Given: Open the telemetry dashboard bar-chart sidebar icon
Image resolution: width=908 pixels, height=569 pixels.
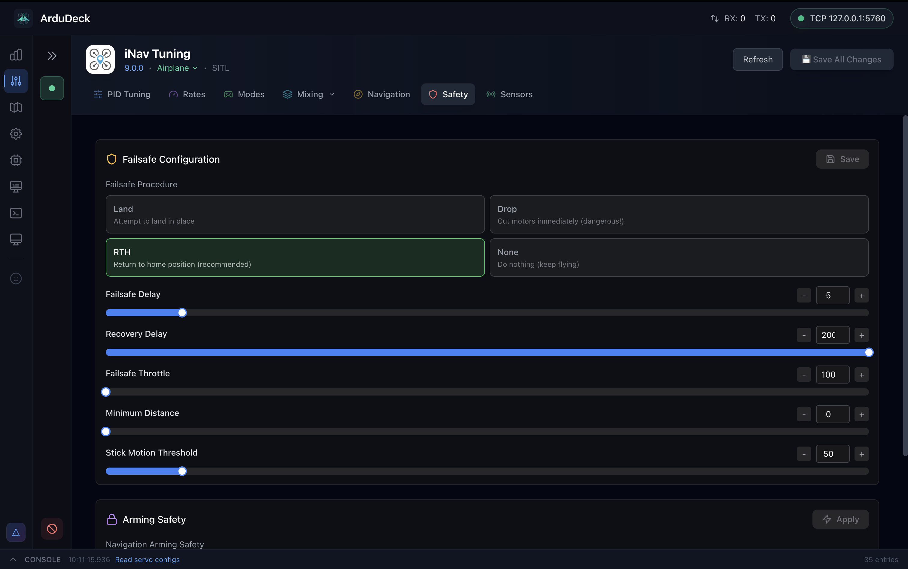Looking at the screenshot, I should click(16, 55).
